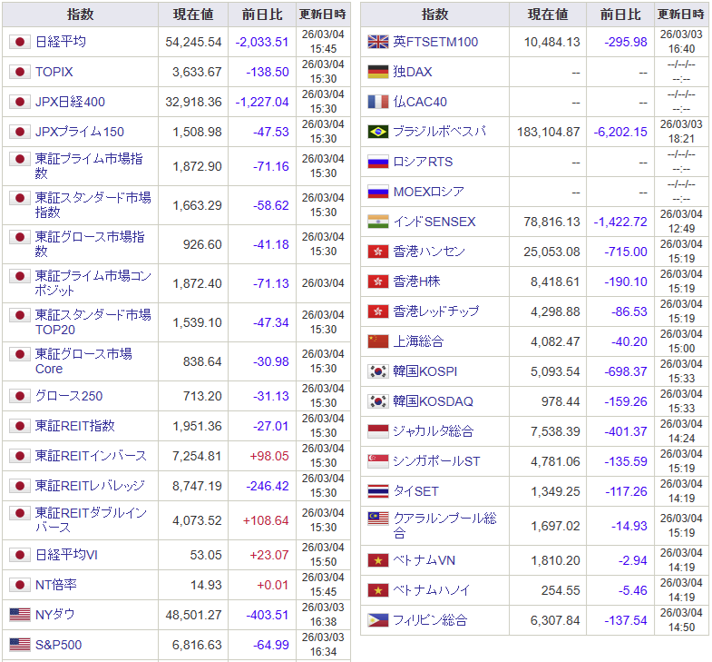
Task: Open the 香港ハンセン index page
Action: click(429, 252)
